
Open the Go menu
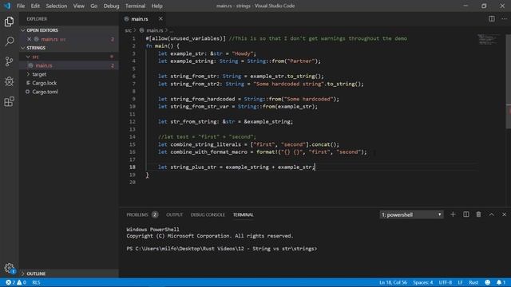point(94,6)
